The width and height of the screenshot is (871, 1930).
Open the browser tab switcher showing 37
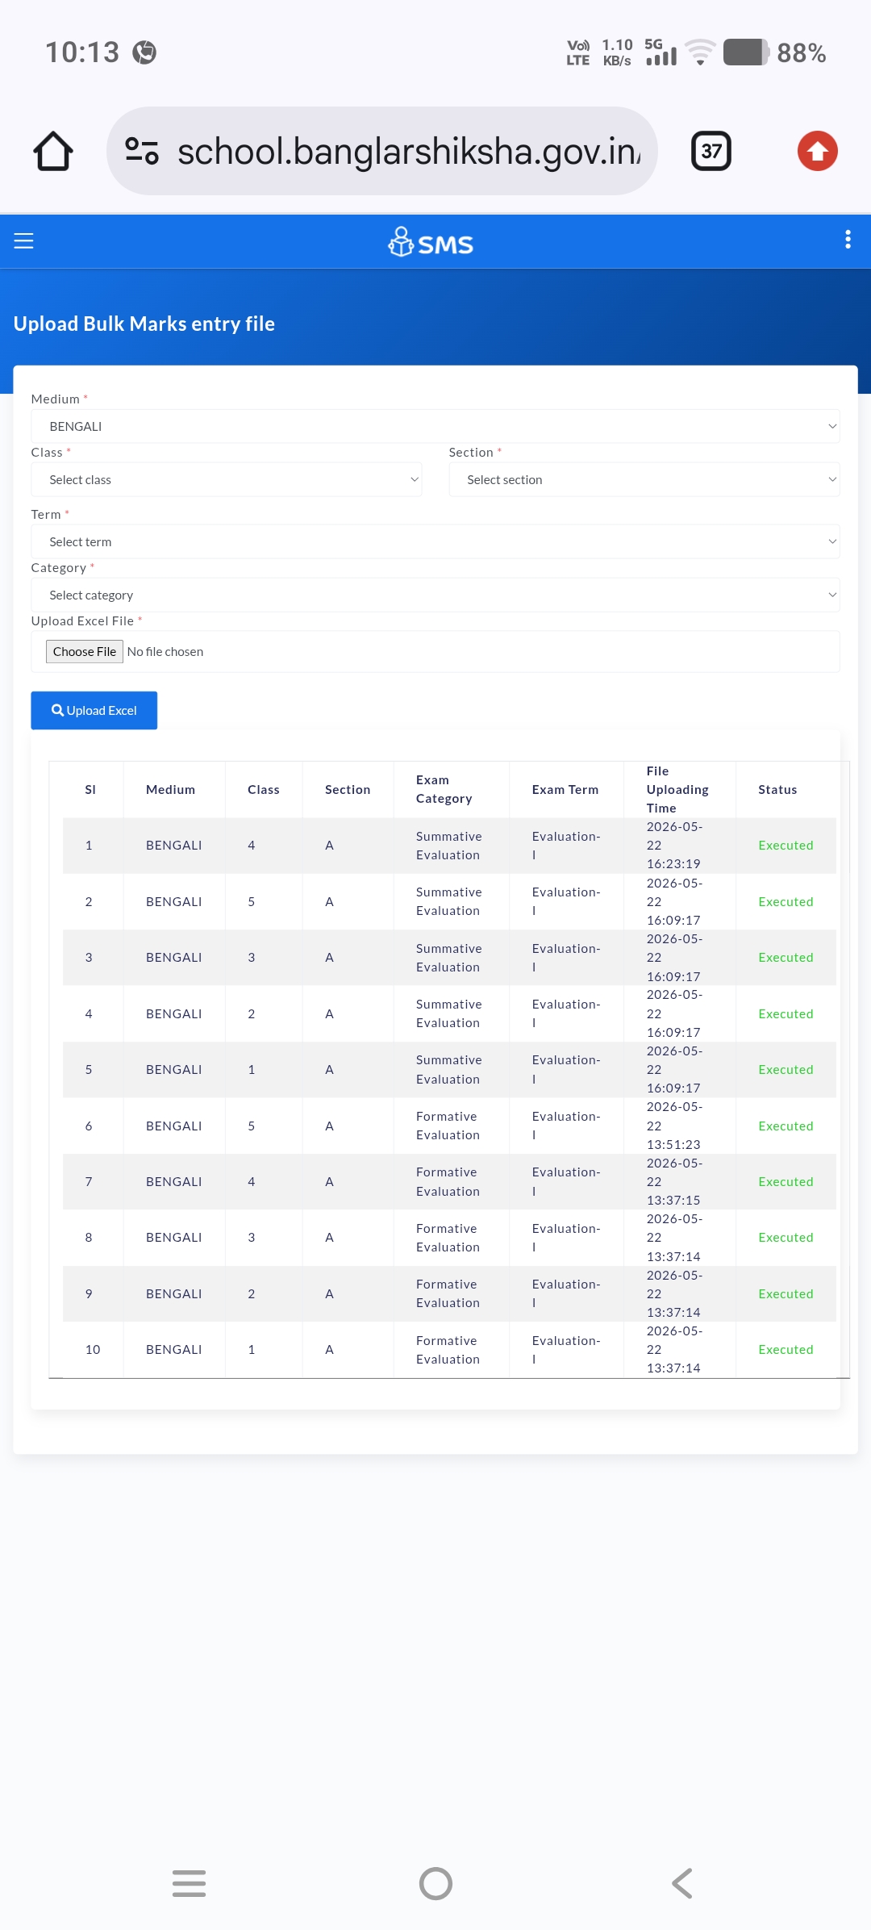click(x=711, y=151)
